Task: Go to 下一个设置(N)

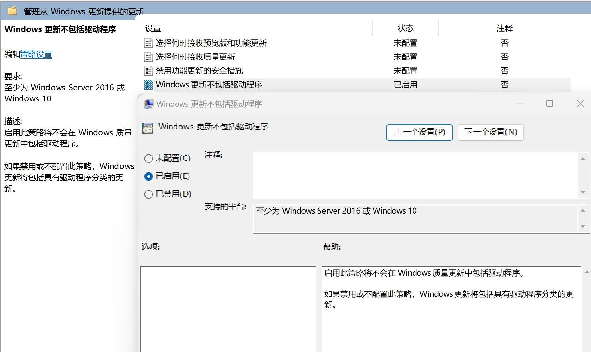Action: pyautogui.click(x=491, y=132)
